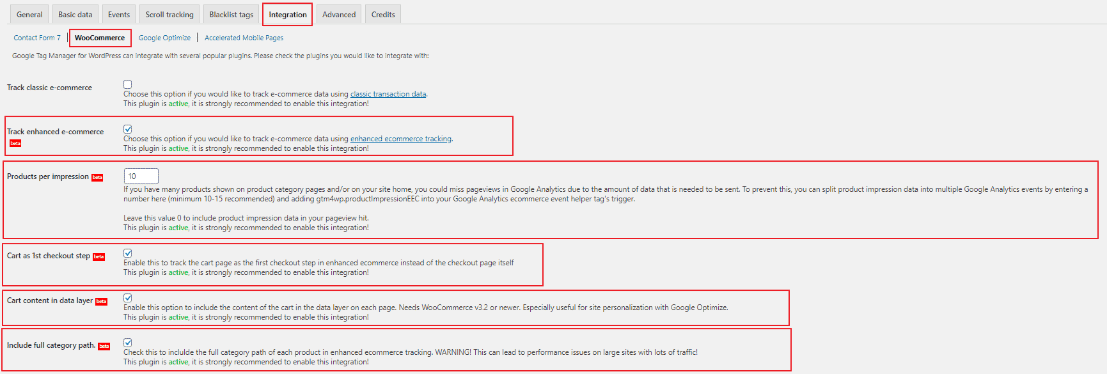The image size is (1107, 374).
Task: Follow the enhanced ecommerce tracking link
Action: (400, 139)
